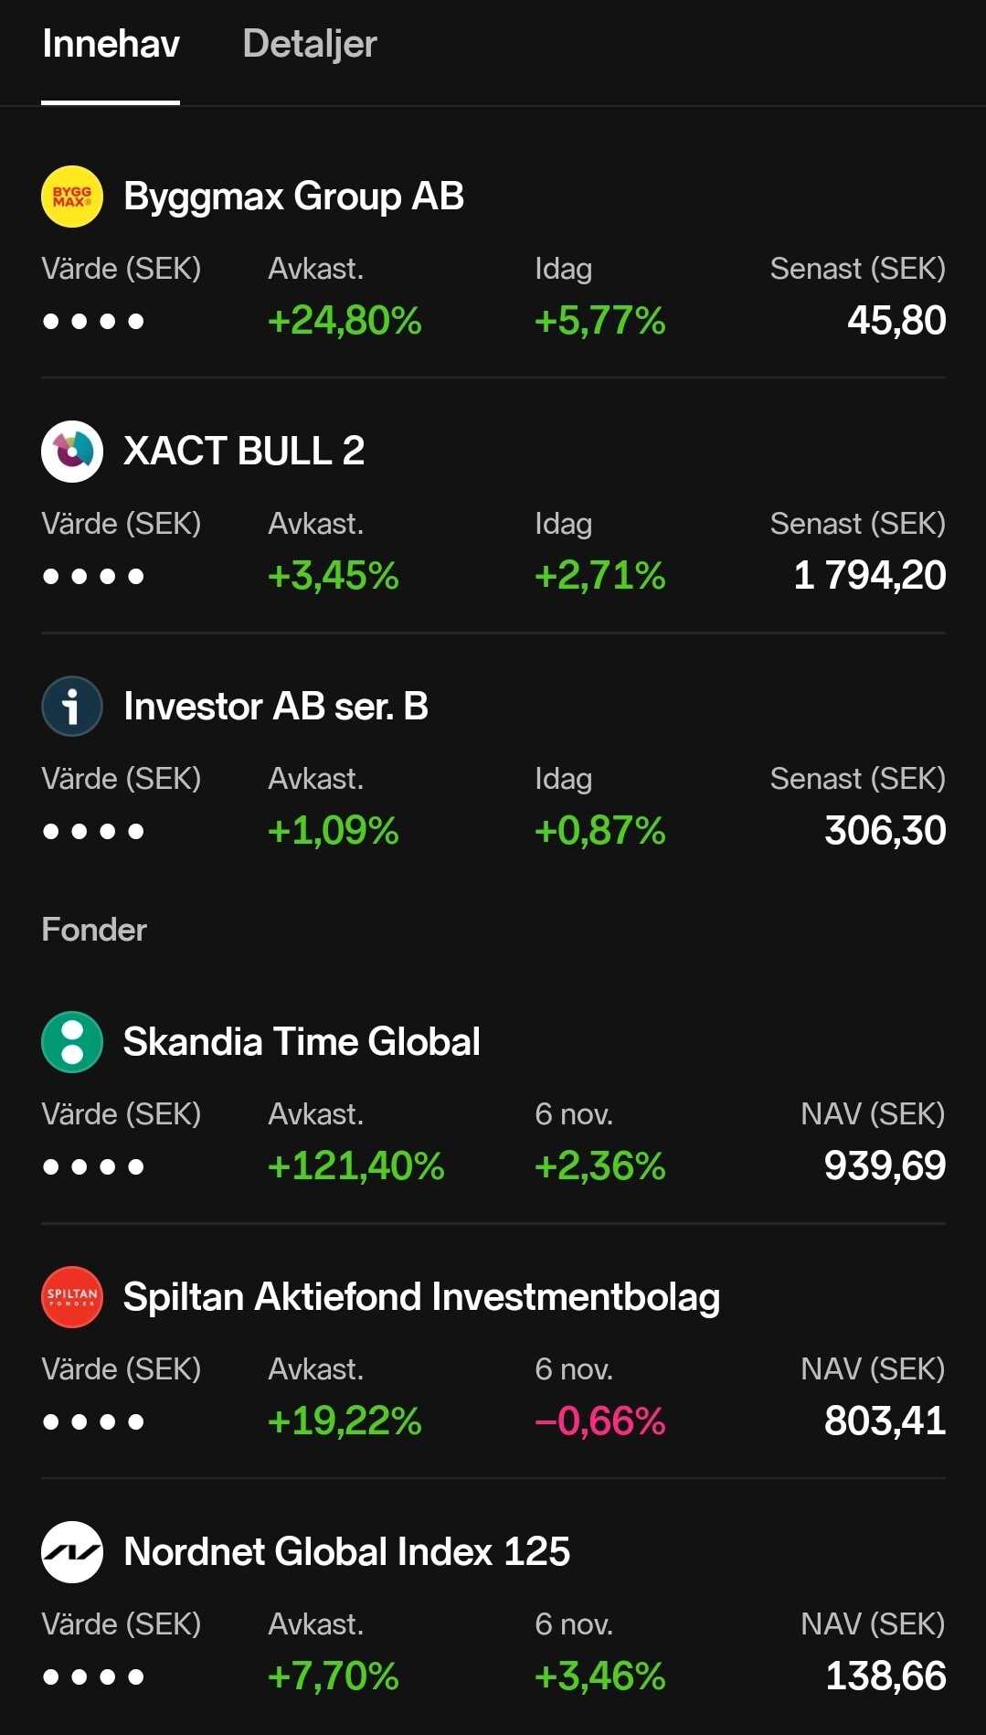This screenshot has width=986, height=1735.
Task: Reveal hidden Värde dots for Byggmax
Action: click(x=93, y=321)
